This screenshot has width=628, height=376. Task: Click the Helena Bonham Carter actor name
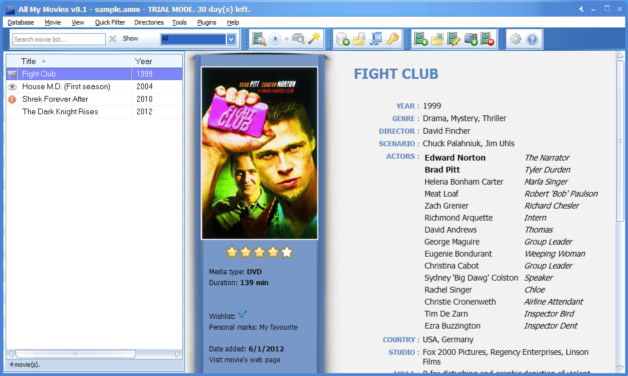(464, 182)
